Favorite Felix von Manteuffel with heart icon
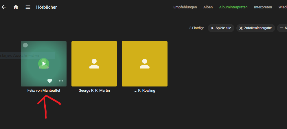Screen dimensions: 287x129 49,81
